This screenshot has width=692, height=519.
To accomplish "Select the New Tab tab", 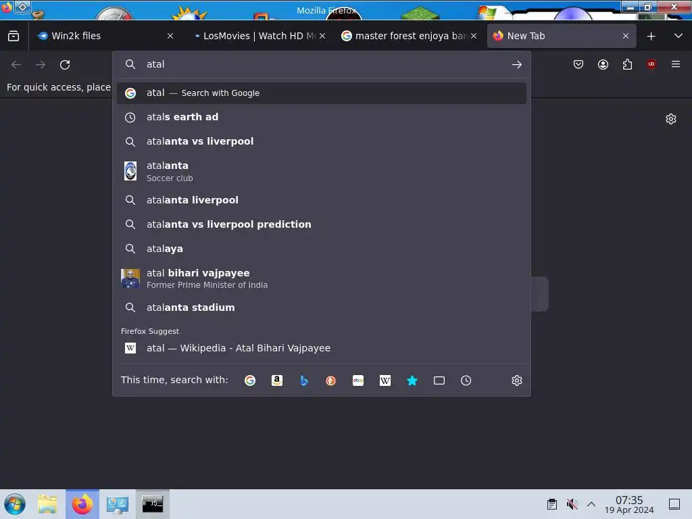I will (562, 36).
